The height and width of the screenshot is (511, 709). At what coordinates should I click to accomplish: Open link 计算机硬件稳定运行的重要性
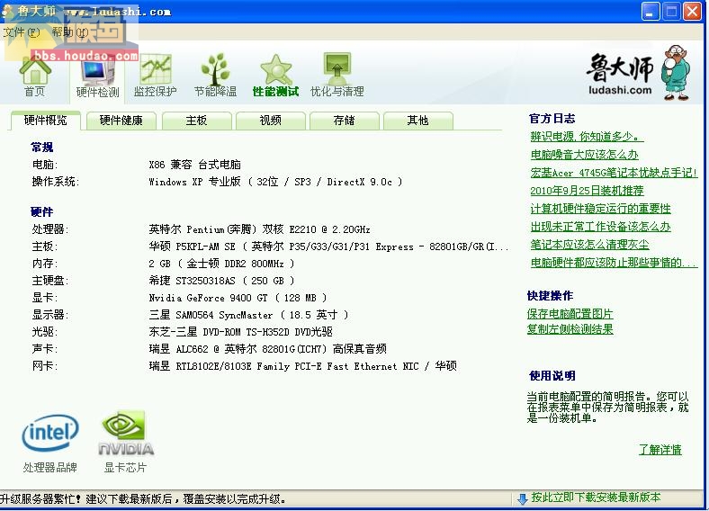(x=600, y=209)
